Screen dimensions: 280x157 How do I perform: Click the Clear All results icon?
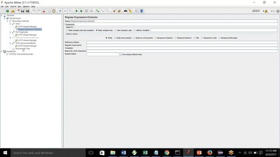click(x=119, y=11)
